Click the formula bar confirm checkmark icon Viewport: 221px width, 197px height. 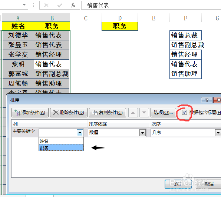[x=60, y=5]
